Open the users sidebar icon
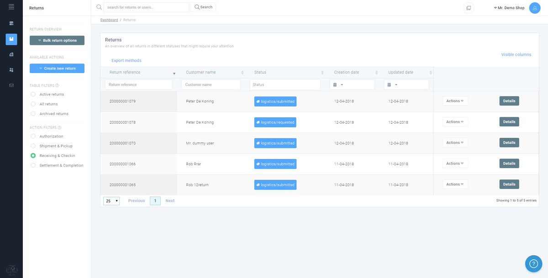This screenshot has width=548, height=278. point(11,70)
